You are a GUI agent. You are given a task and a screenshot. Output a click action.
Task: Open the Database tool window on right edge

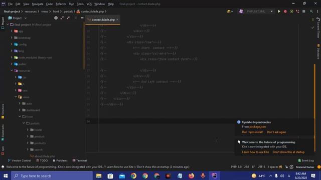click(x=318, y=51)
